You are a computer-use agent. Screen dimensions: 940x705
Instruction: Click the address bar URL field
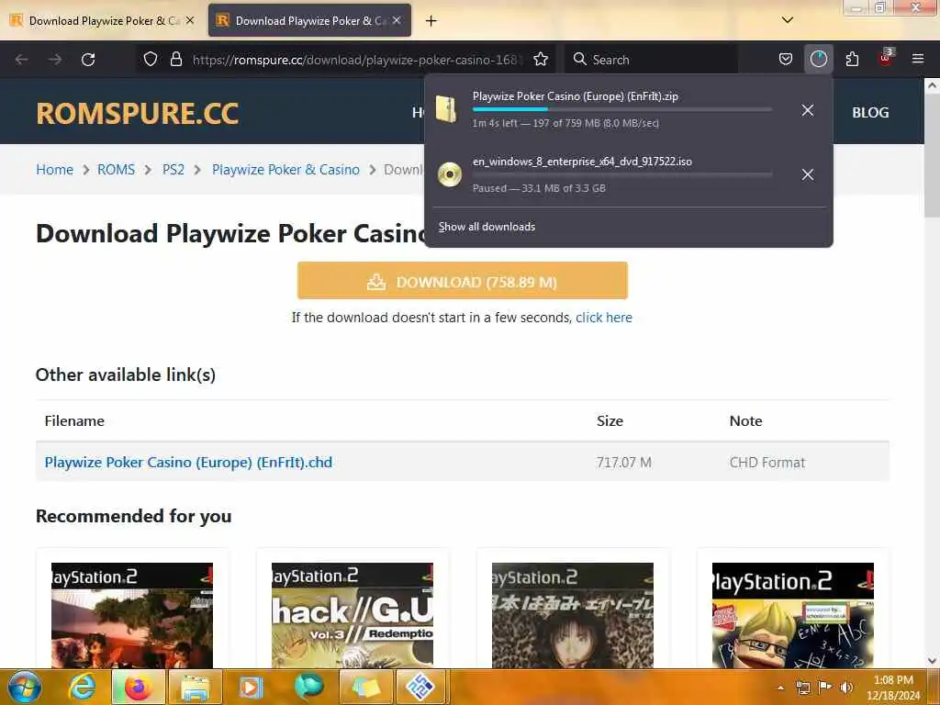tap(357, 60)
